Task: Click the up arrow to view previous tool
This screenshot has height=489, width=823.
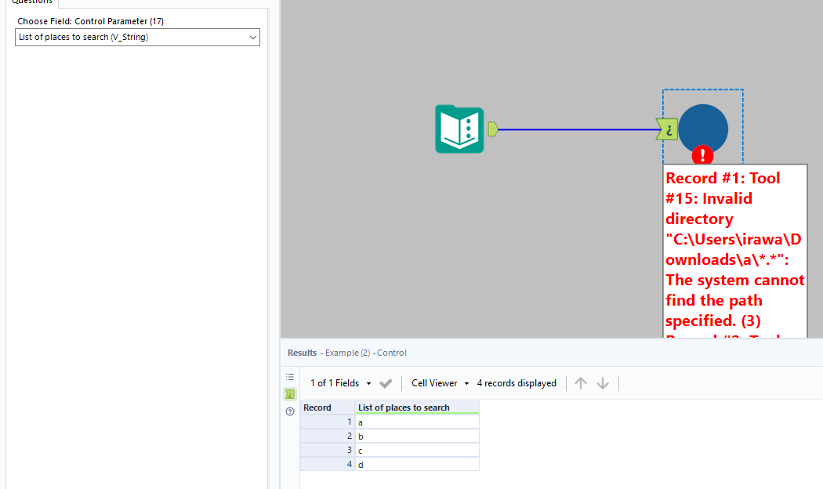Action: 580,382
